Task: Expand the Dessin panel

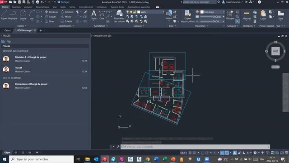Action: [22, 26]
